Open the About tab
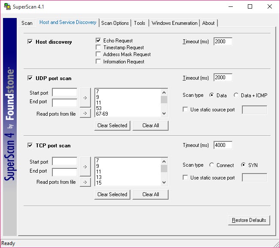The height and width of the screenshot is (248, 280). (208, 23)
